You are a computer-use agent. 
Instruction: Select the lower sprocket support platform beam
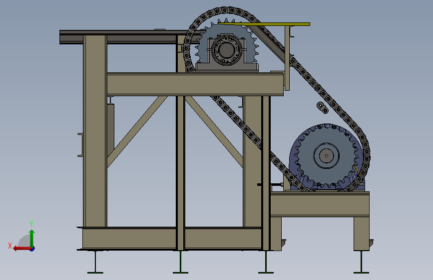(320, 204)
